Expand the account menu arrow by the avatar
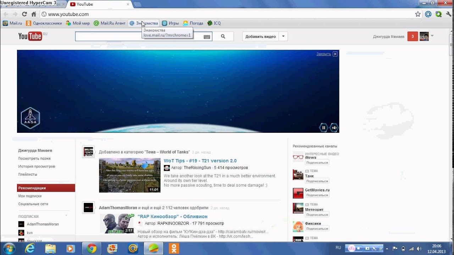This screenshot has width=454, height=255. pos(432,36)
